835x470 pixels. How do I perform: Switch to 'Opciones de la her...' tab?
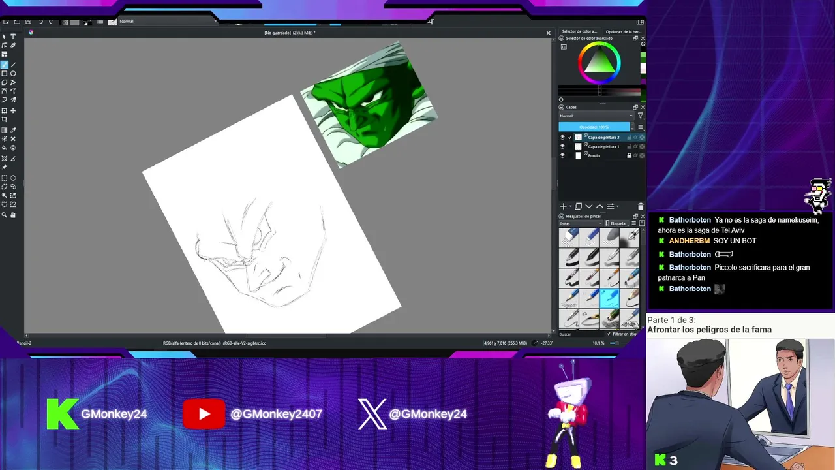(623, 31)
